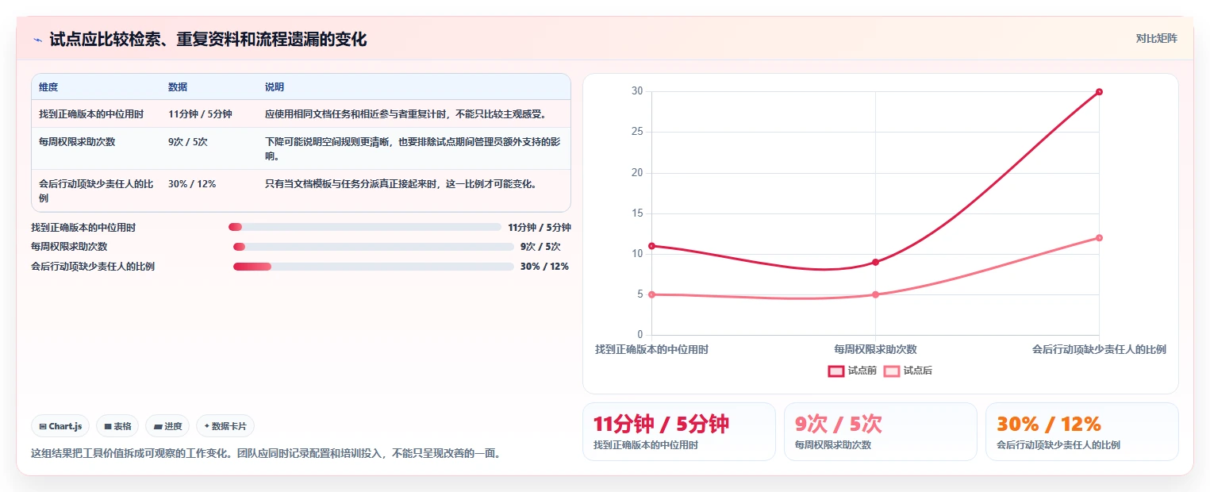Open the 对比矩阵 link in the header
This screenshot has height=492, width=1210.
[x=1157, y=38]
